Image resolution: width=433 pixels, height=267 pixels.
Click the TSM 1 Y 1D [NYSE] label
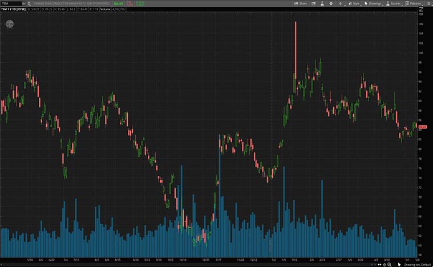(x=13, y=9)
